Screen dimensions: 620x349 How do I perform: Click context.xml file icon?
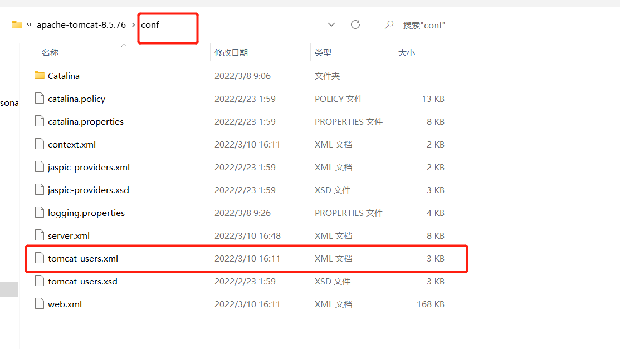point(40,144)
